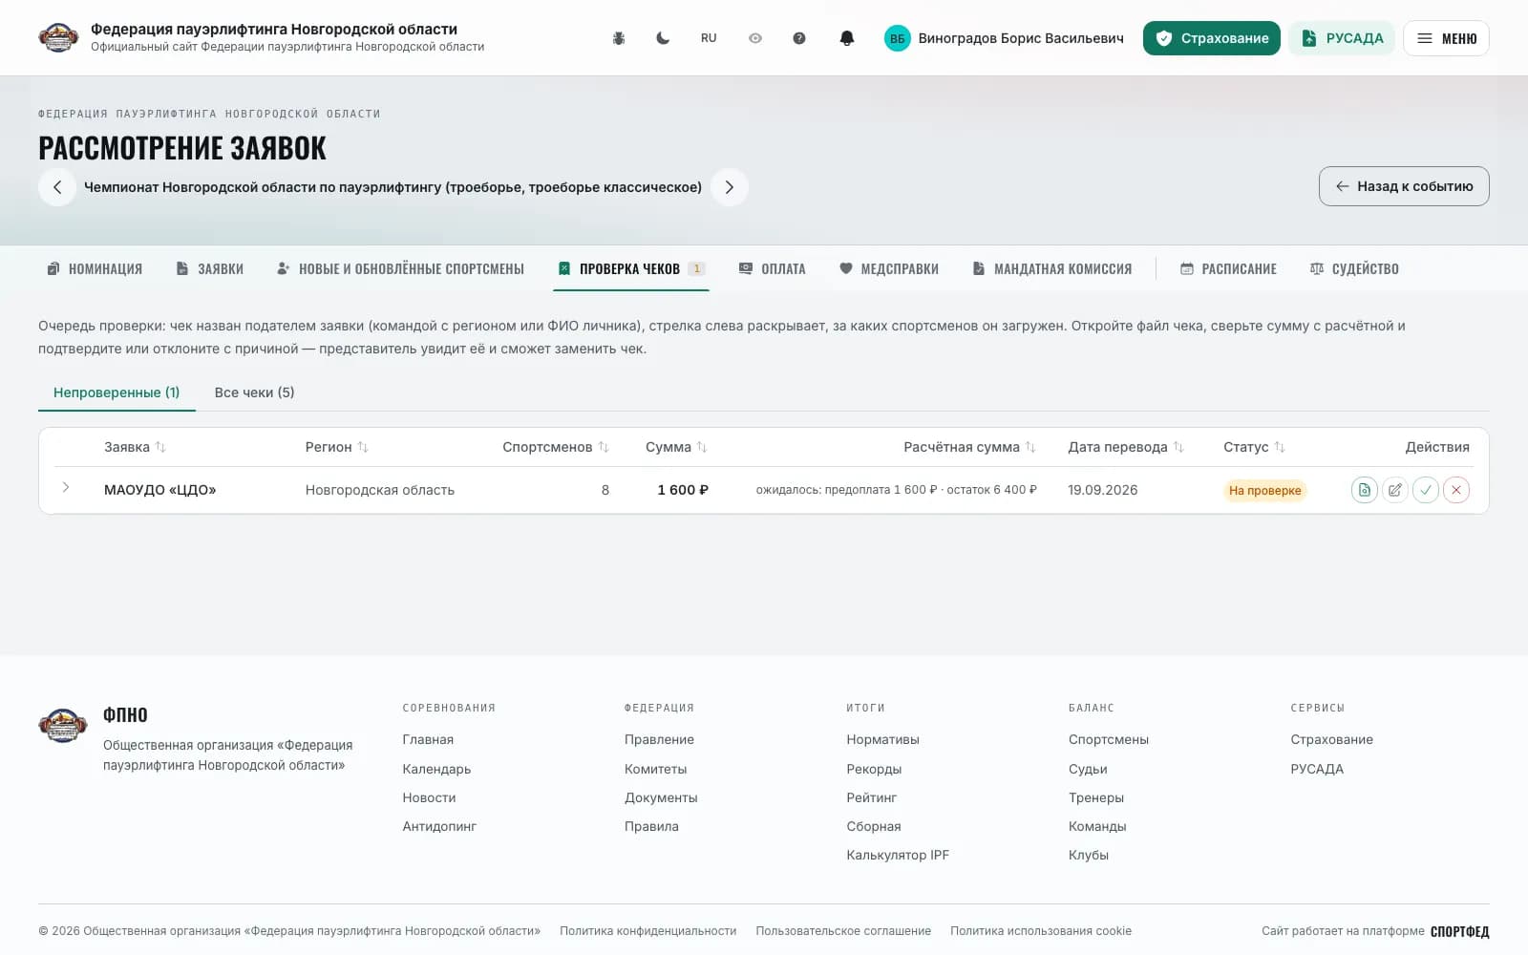Open footer link Новости
Viewport: 1528px width, 955px height.
429,797
